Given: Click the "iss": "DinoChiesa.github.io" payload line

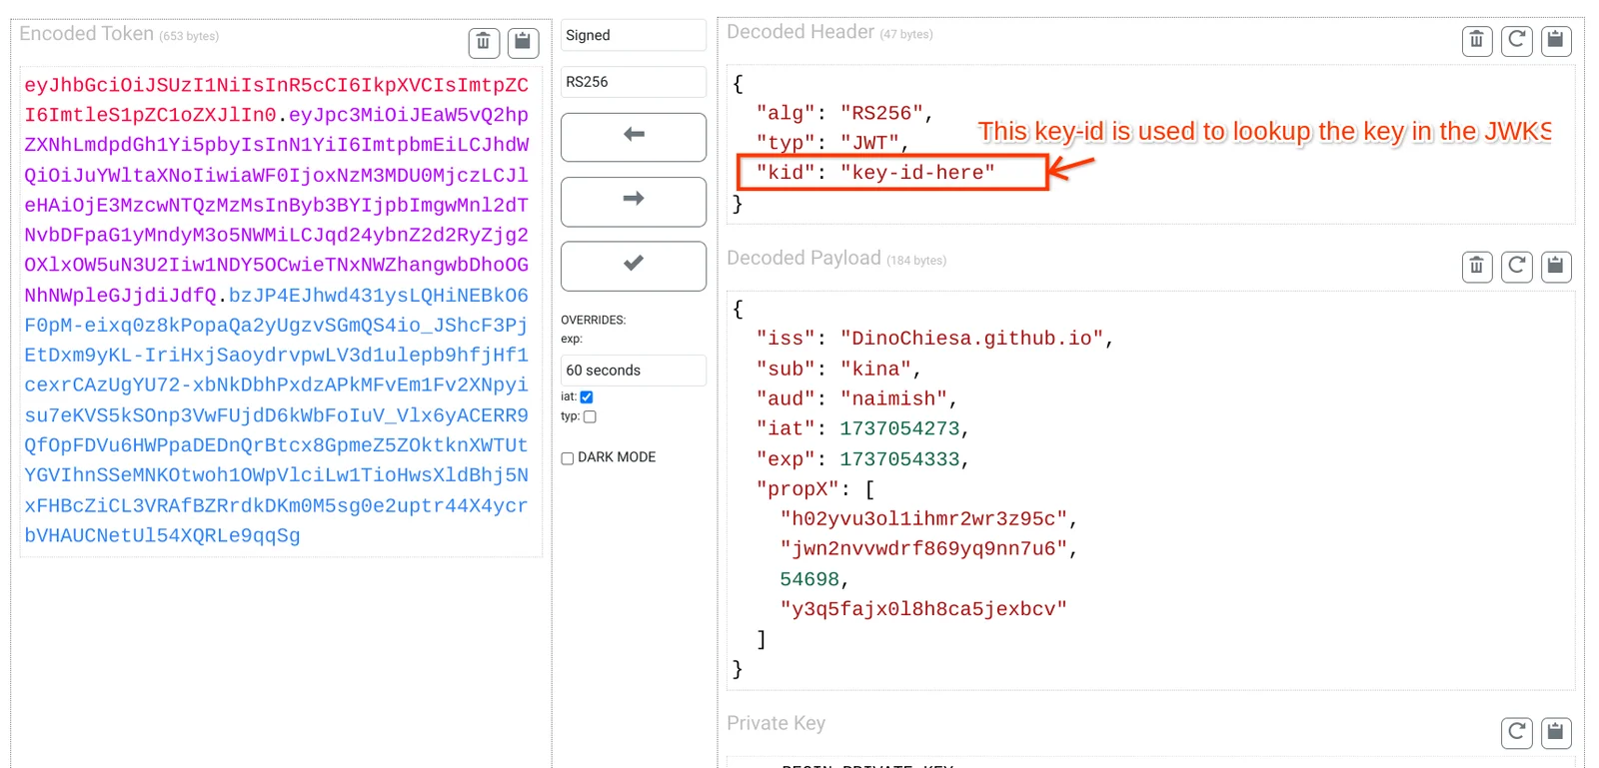Looking at the screenshot, I should 934,339.
